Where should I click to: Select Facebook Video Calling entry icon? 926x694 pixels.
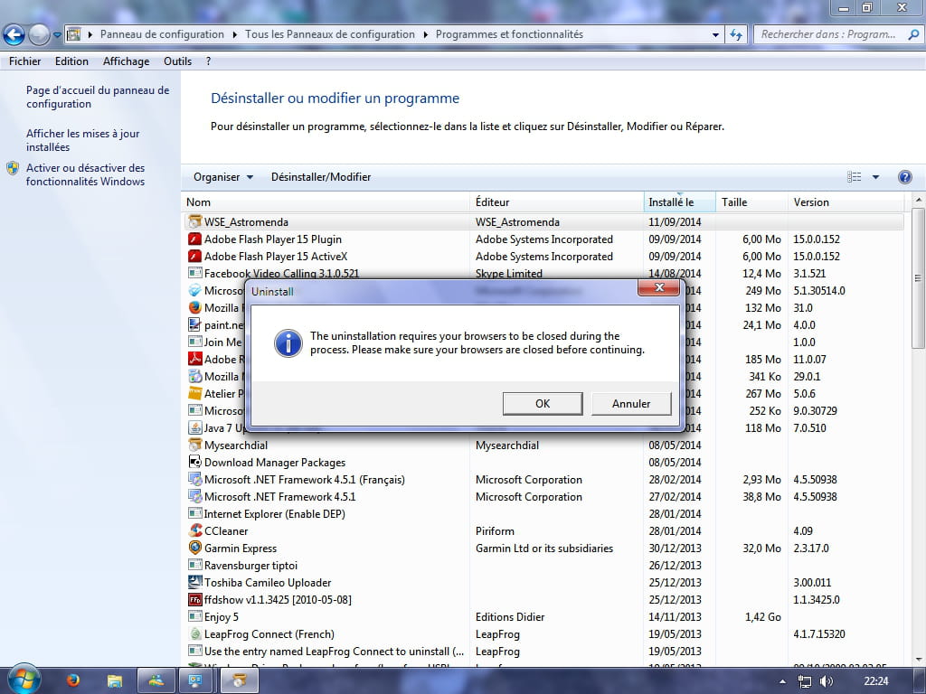click(194, 273)
